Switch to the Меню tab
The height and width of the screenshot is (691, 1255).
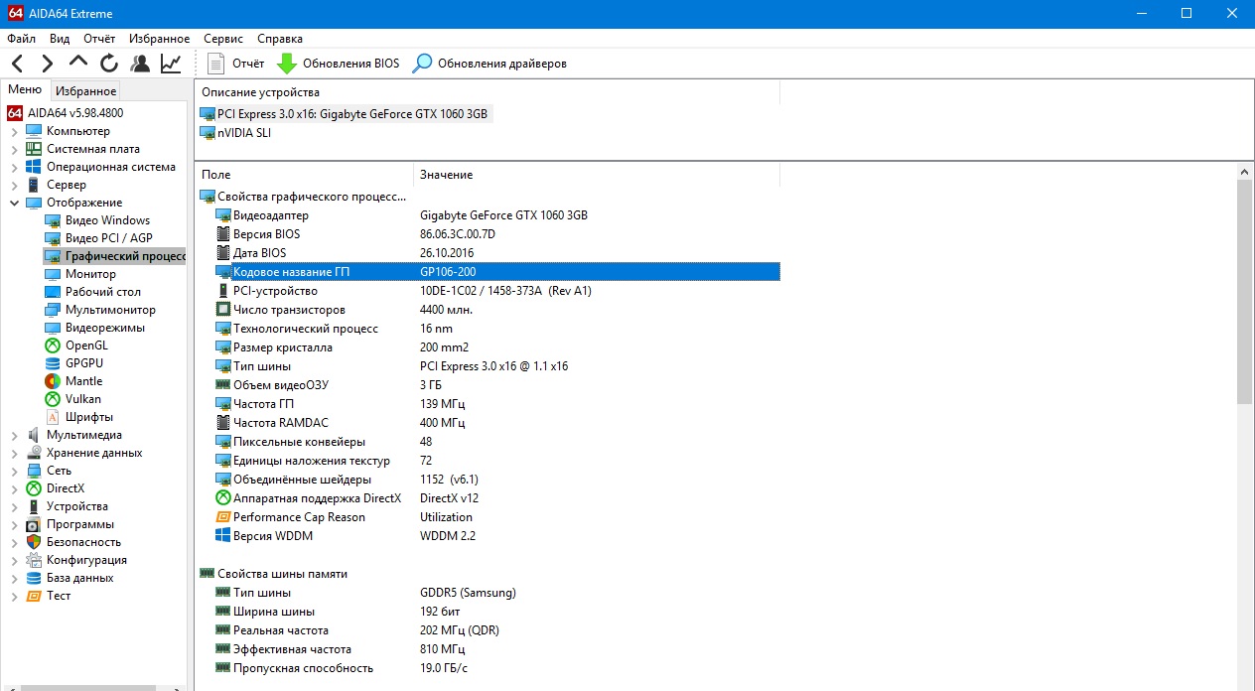click(25, 90)
